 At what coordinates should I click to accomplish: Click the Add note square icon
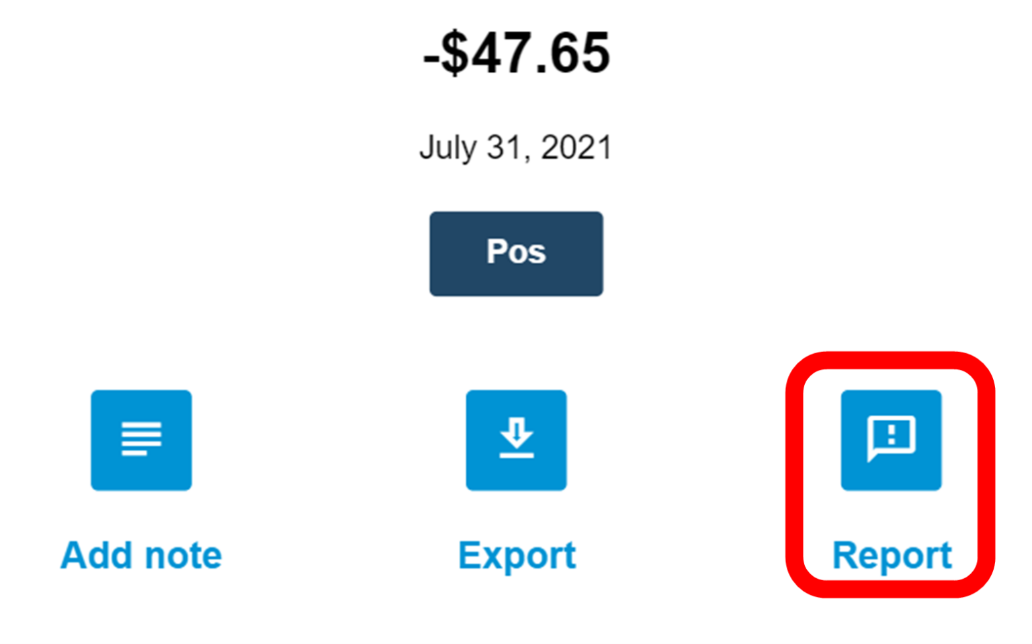141,440
